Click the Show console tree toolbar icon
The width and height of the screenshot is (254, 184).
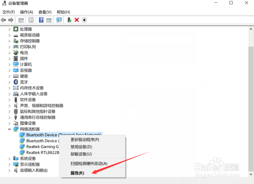[21, 20]
